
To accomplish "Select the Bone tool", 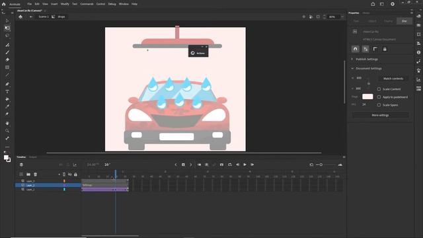I will tap(7, 138).
